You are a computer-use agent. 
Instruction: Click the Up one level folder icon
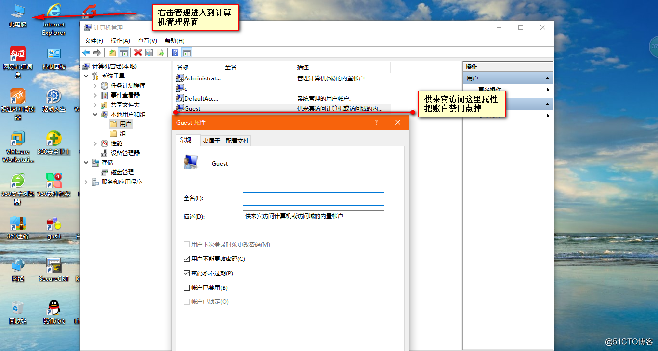click(x=112, y=52)
